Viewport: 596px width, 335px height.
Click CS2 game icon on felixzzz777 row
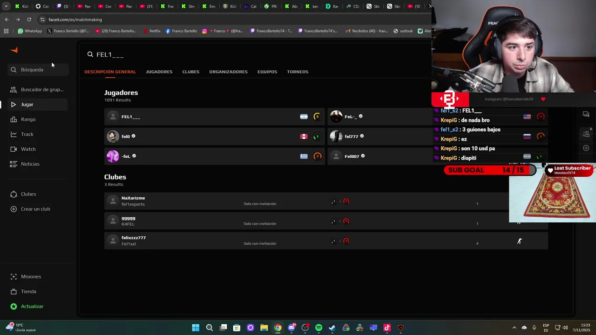[x=520, y=241]
